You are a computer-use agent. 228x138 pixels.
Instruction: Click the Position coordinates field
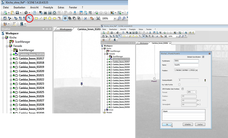[184, 70]
